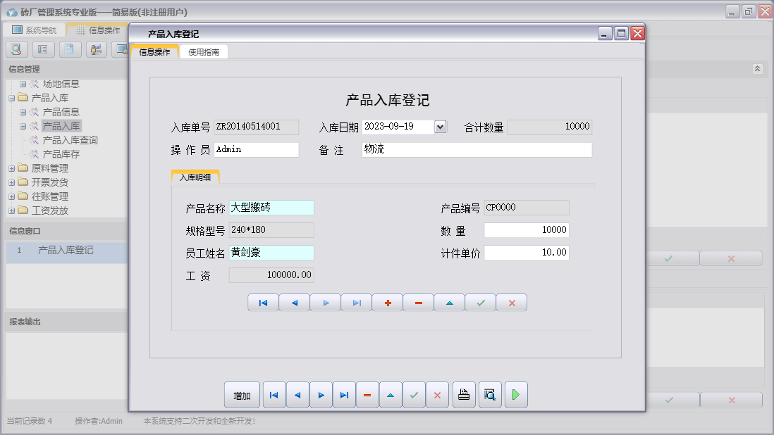Open the report list icon on the toolbar

click(42, 49)
